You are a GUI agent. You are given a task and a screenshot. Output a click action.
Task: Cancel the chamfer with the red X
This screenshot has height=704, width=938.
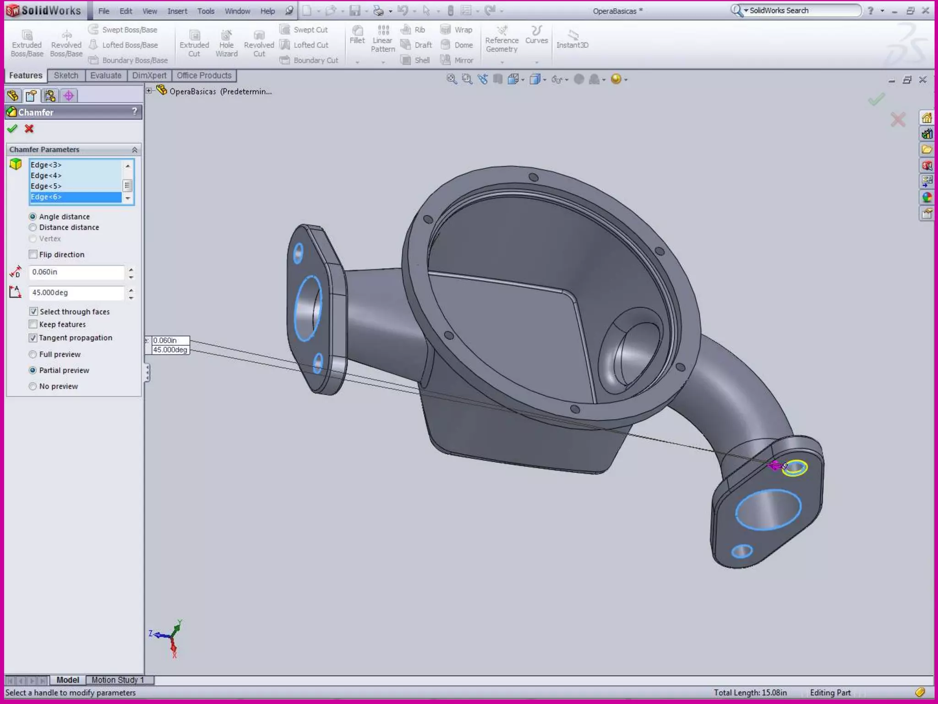click(29, 129)
